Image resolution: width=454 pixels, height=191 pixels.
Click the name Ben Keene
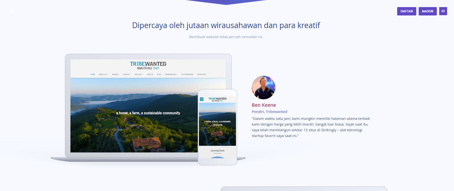tap(264, 105)
